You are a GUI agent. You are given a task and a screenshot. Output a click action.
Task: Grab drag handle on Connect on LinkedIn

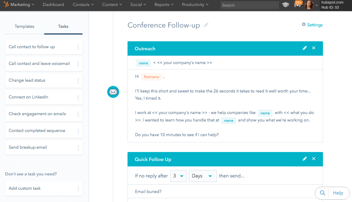[78, 97]
